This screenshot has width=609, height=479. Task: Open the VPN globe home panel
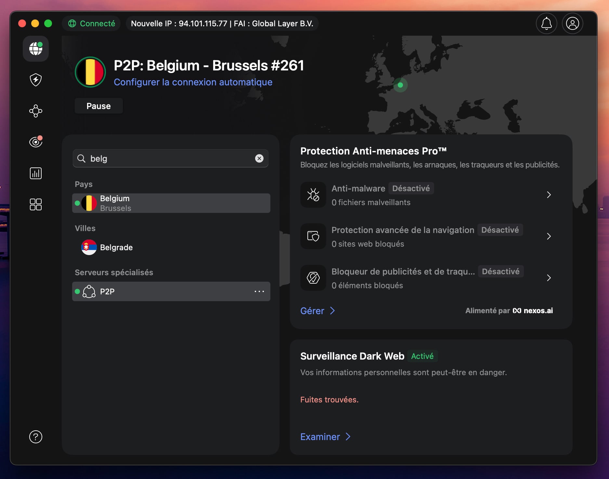coord(35,49)
